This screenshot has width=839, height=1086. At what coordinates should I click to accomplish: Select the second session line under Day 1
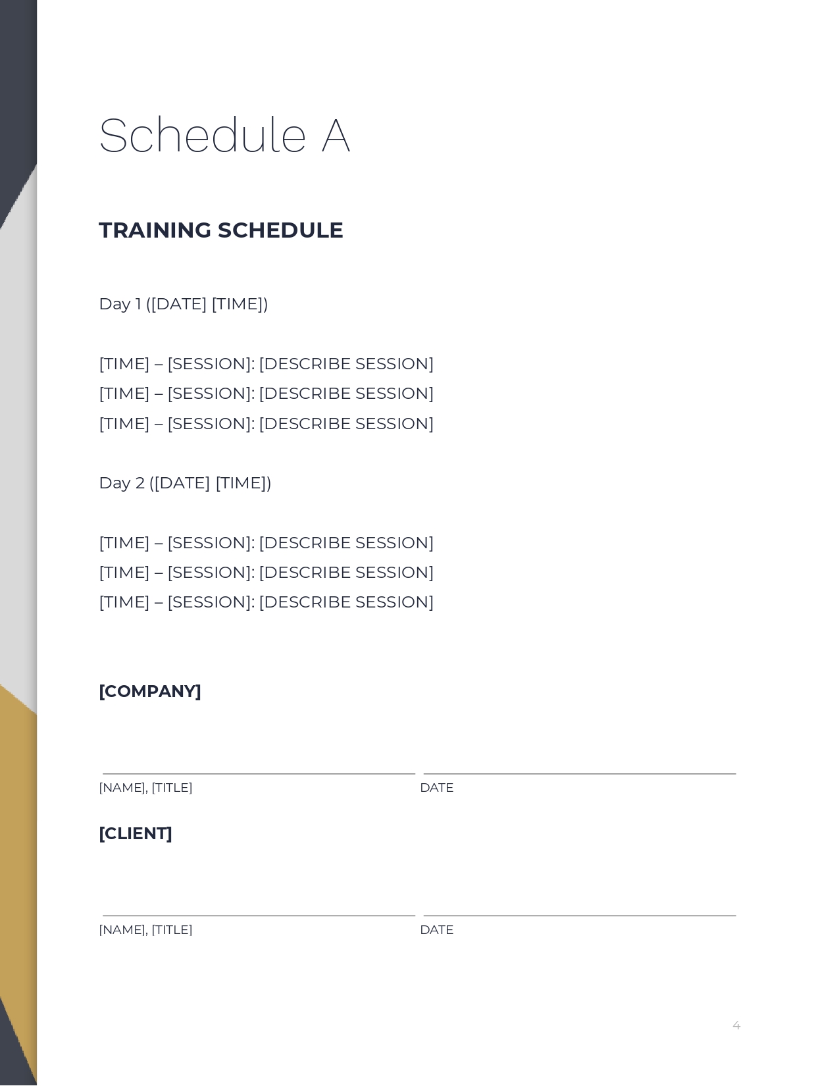[x=266, y=394]
